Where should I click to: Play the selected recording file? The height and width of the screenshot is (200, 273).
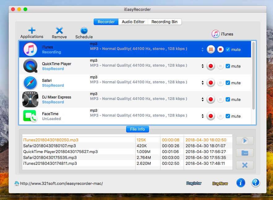pos(245,140)
